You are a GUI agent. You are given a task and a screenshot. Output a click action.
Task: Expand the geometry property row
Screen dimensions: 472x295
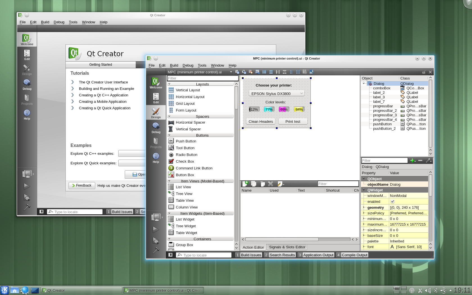[x=364, y=207]
